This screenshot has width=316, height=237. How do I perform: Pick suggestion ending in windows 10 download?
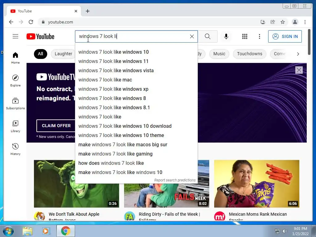(136, 126)
